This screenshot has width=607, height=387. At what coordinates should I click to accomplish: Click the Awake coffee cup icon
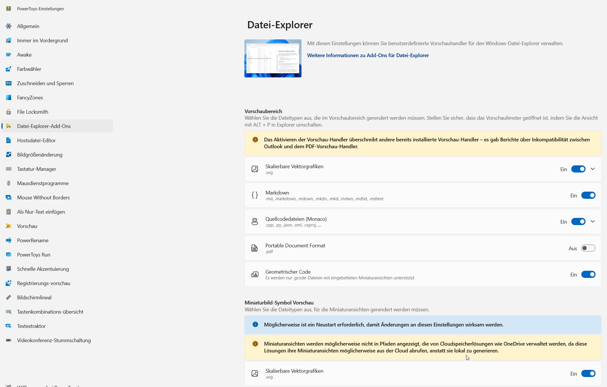pos(9,55)
